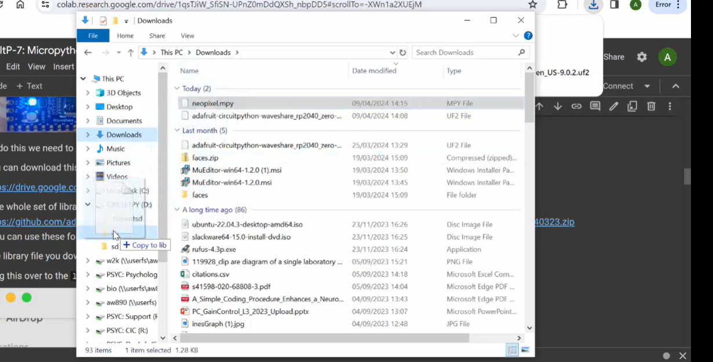The height and width of the screenshot is (362, 713).
Task: Switch to the details view icon in status bar
Action: 512,350
